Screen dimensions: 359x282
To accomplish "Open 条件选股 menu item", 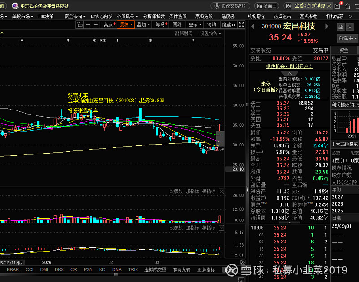I will click(178, 17).
